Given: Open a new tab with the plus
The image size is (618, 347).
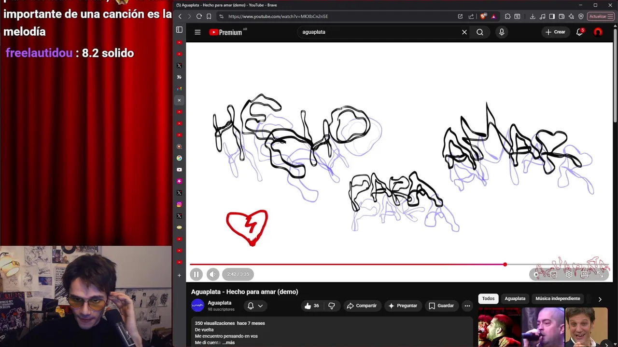Looking at the screenshot, I should [x=179, y=275].
